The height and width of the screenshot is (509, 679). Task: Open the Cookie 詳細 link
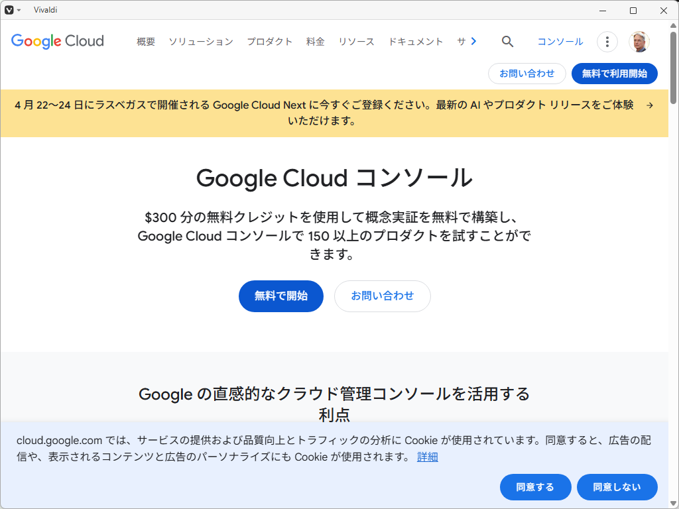pos(427,457)
